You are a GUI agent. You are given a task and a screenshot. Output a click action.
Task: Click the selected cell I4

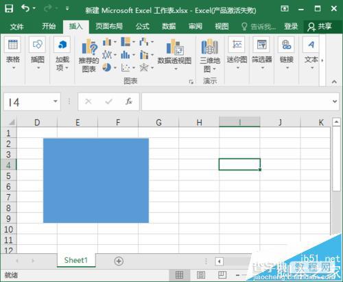tap(239, 164)
